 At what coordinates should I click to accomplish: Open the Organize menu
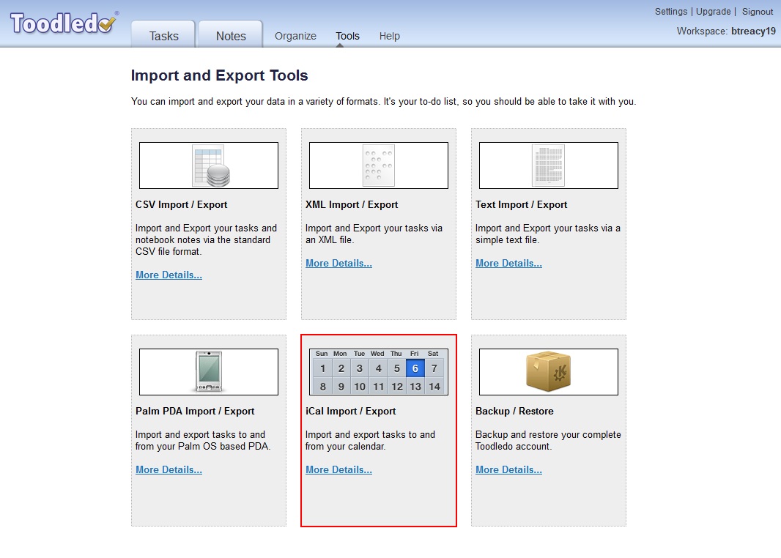pos(295,36)
